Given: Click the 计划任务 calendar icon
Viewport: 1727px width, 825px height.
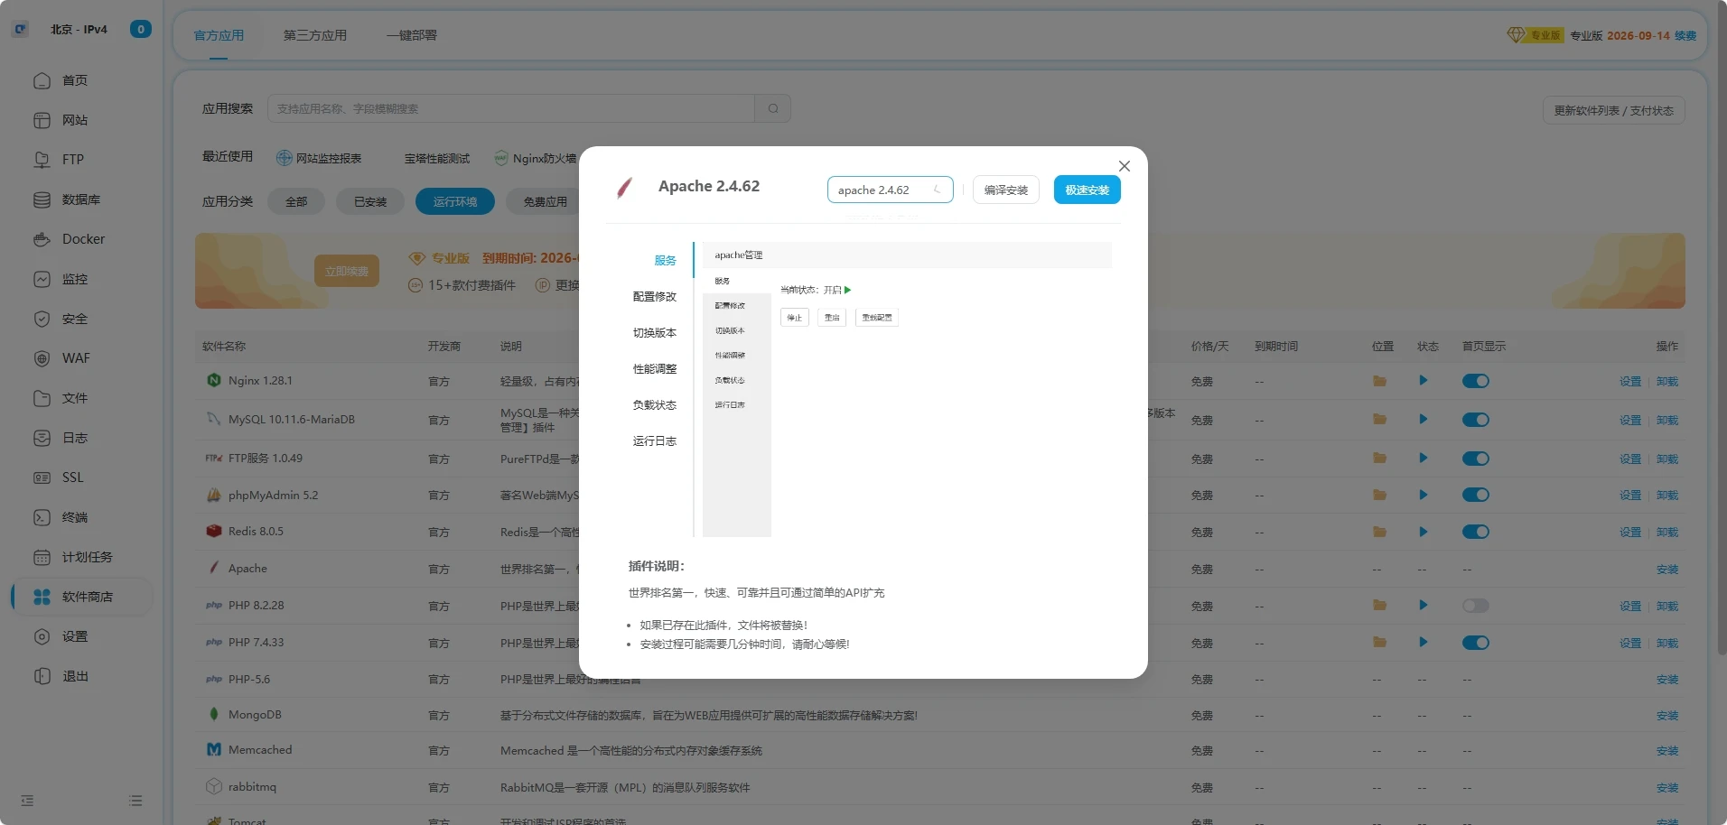Looking at the screenshot, I should pyautogui.click(x=42, y=557).
